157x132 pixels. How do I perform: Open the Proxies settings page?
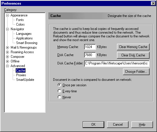click(21, 75)
